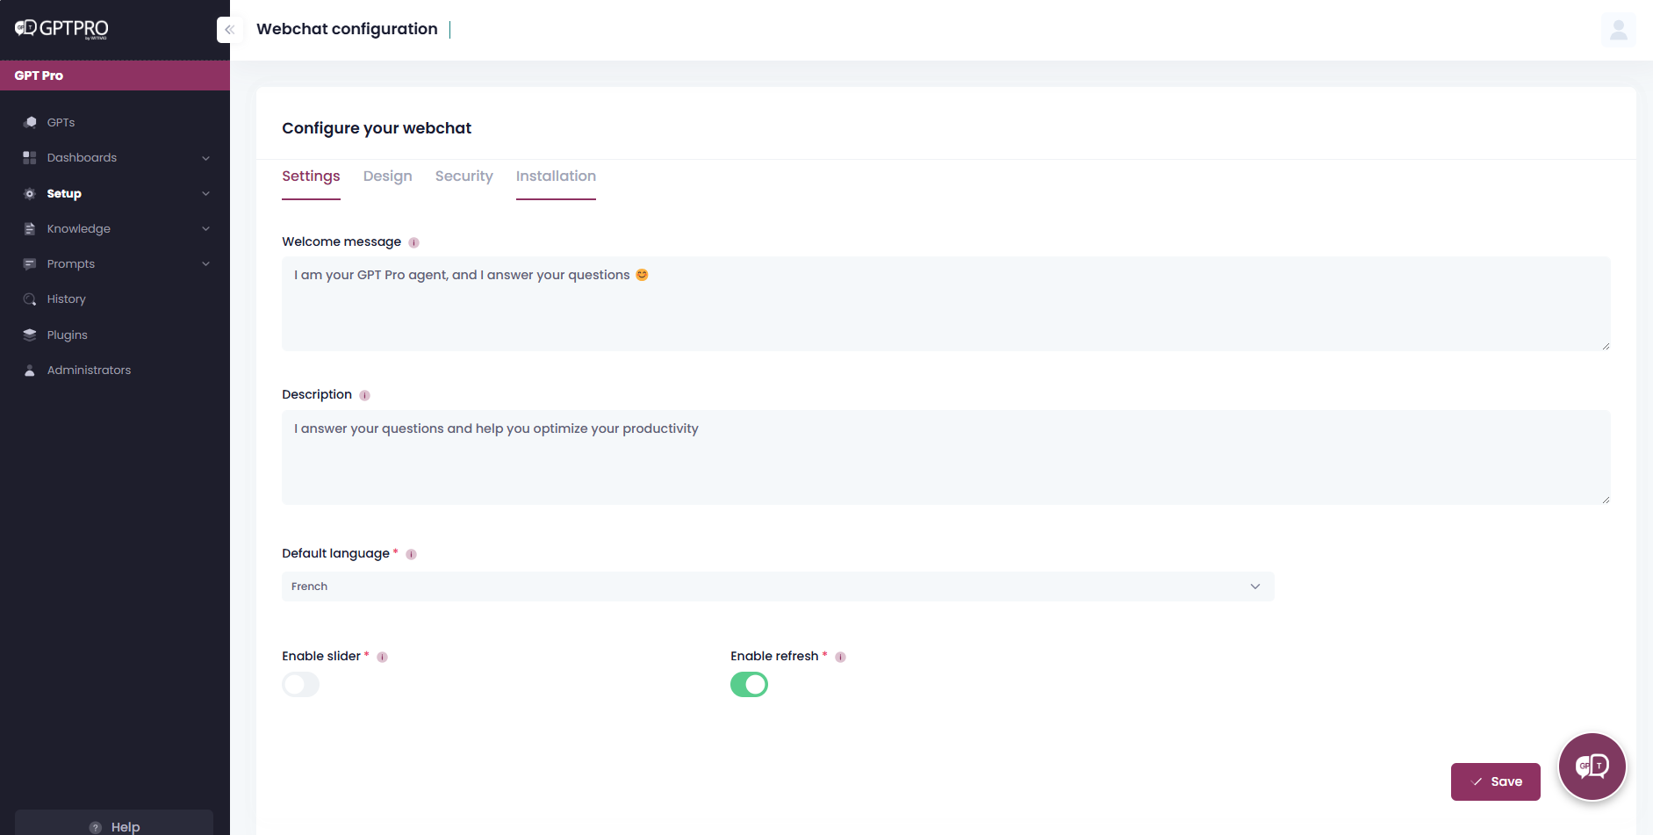This screenshot has width=1653, height=835.
Task: Click the Plugins stack icon
Action: (x=31, y=335)
